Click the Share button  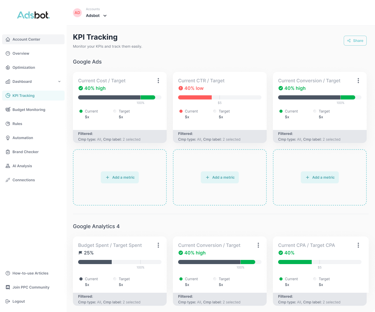point(355,41)
